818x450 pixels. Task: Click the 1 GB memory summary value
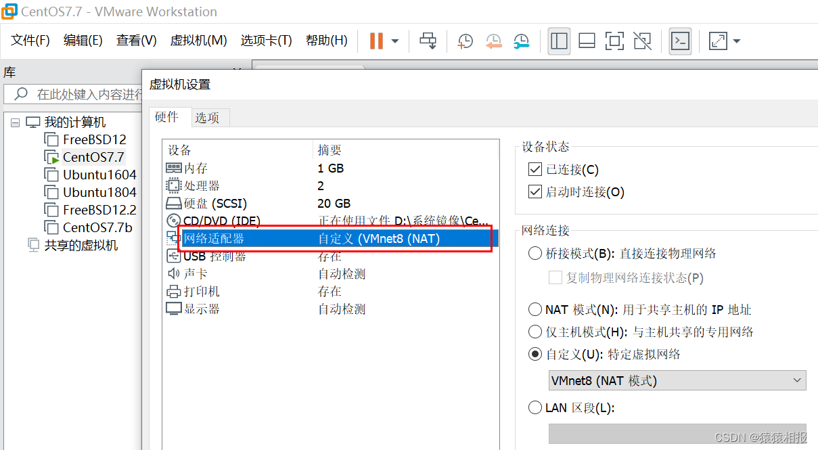[x=331, y=168]
